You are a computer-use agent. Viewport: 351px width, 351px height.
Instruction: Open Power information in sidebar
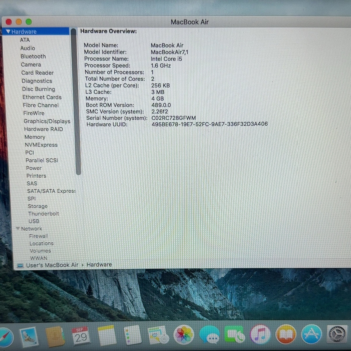point(34,168)
